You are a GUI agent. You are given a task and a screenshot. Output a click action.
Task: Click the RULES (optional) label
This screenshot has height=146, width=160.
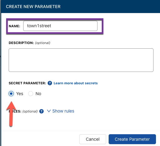point(23,111)
